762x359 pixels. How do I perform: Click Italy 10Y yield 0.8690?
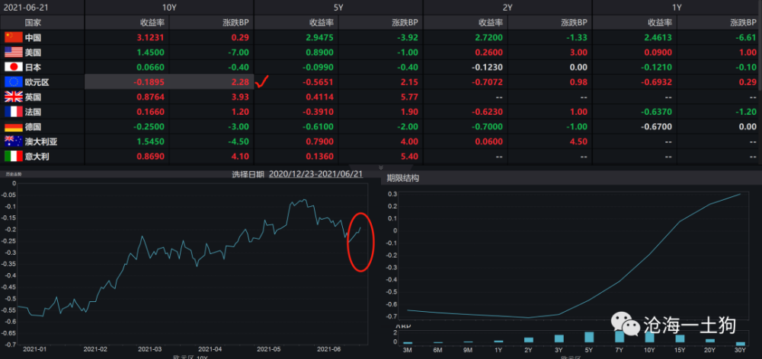tap(150, 157)
